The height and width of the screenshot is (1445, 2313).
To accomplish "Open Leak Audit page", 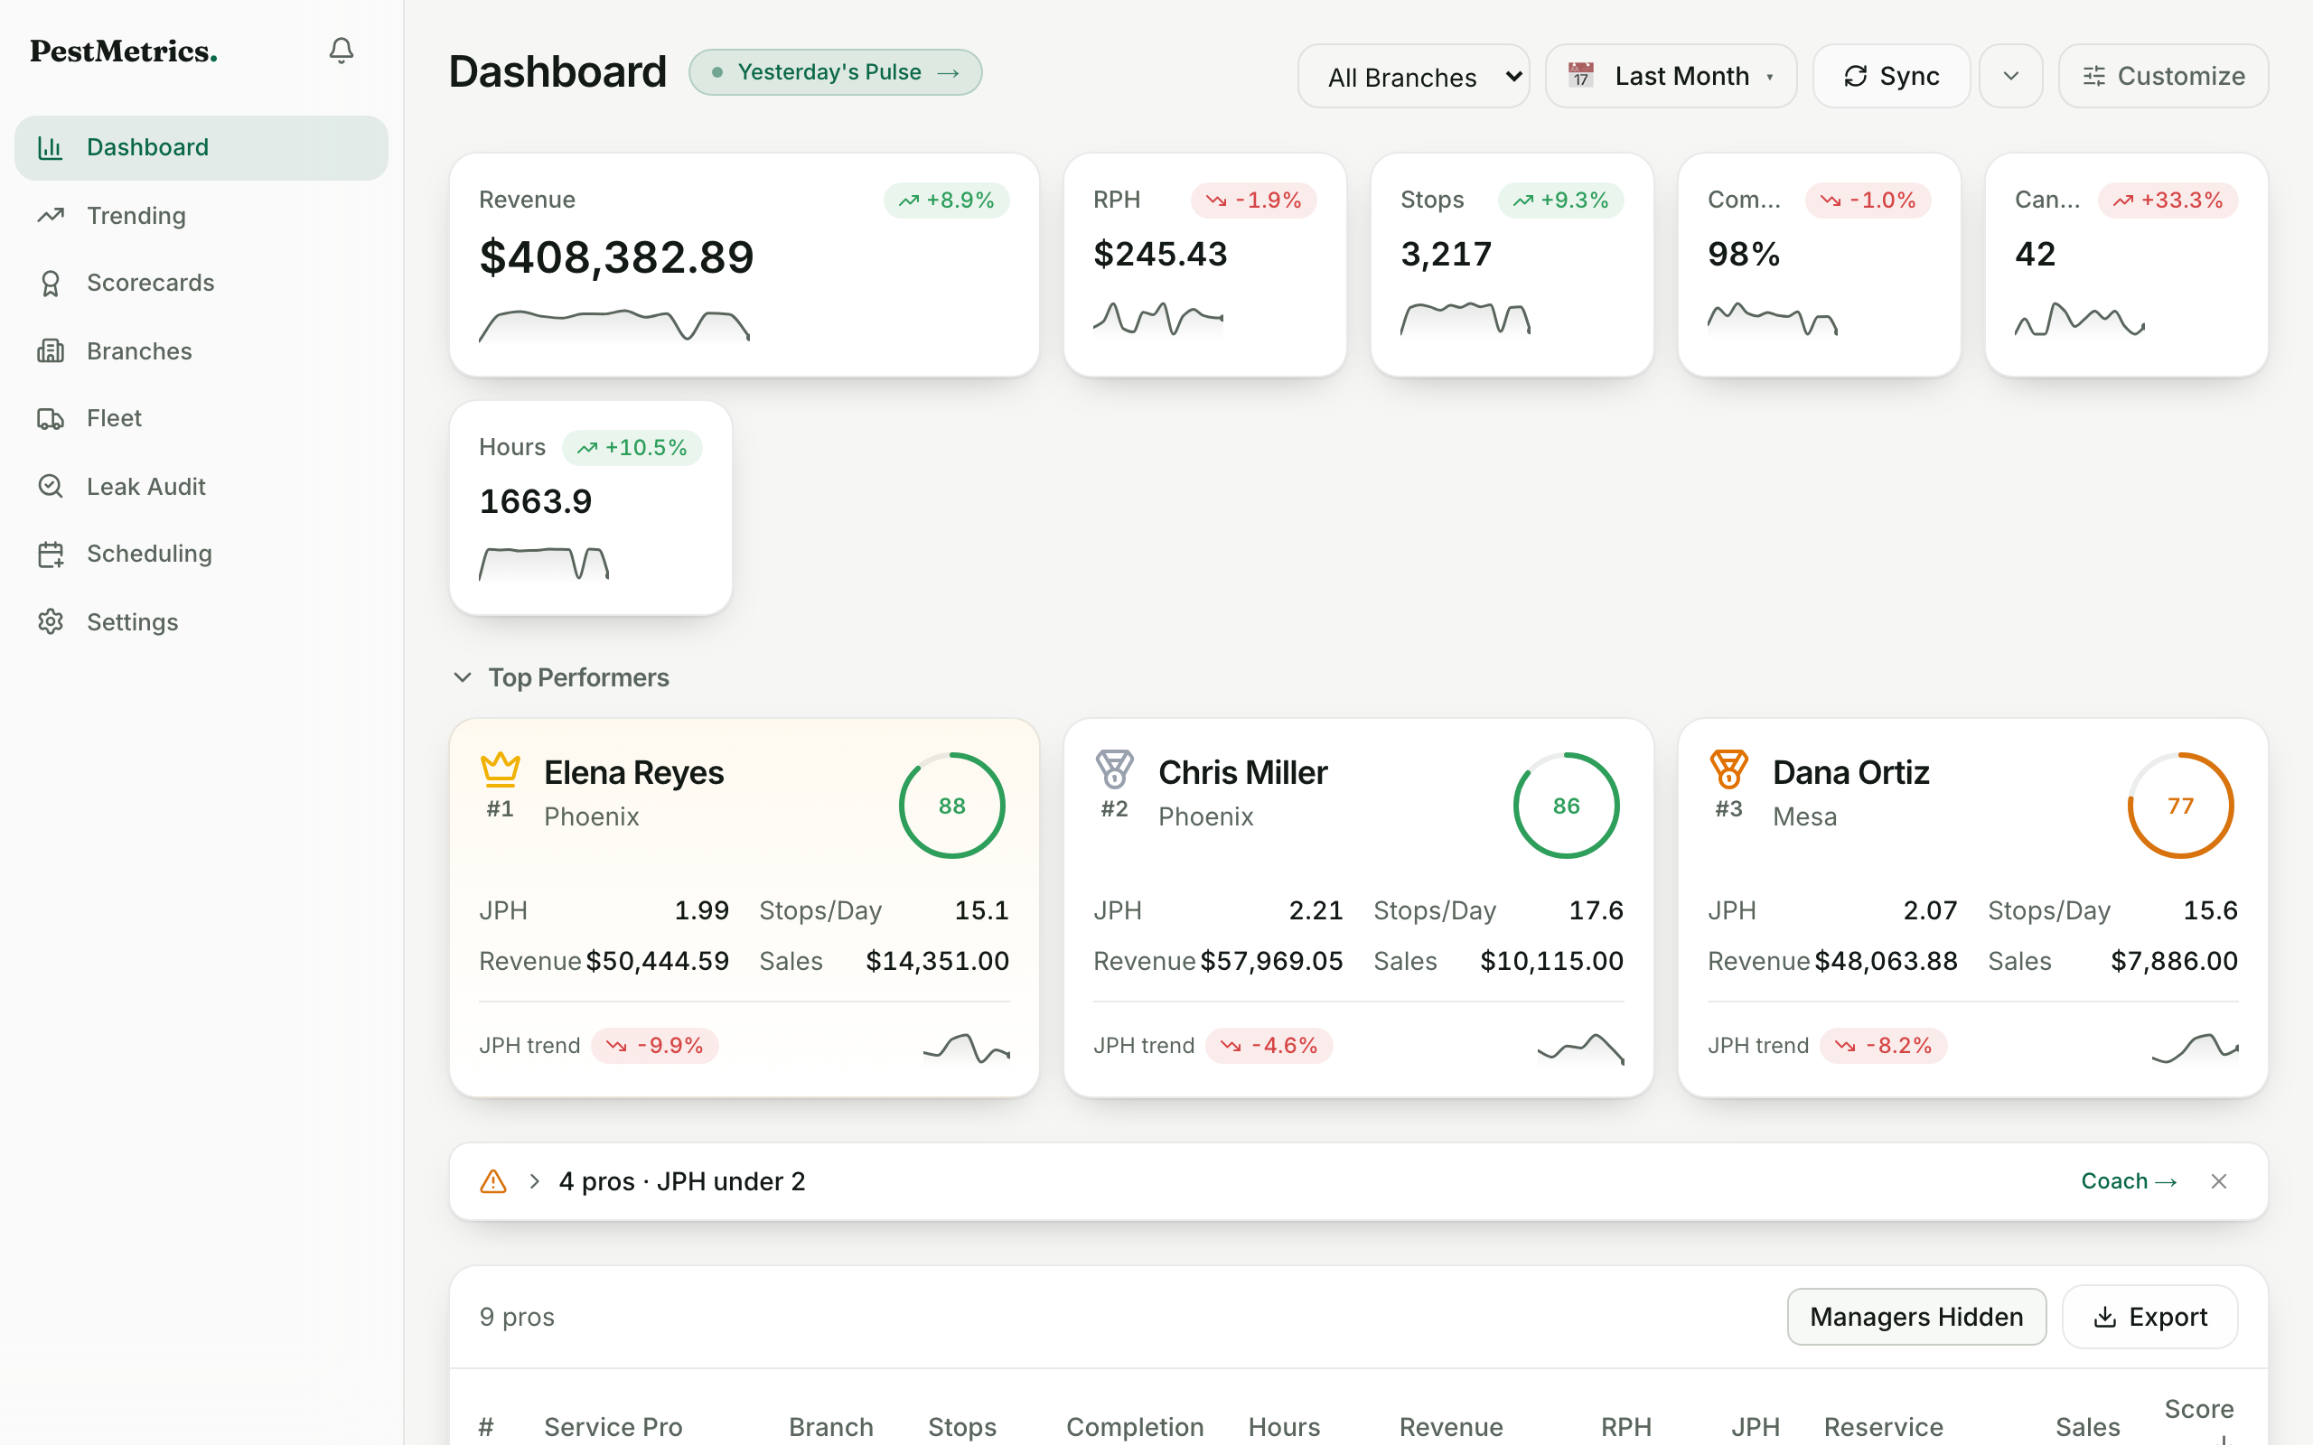I will (201, 487).
